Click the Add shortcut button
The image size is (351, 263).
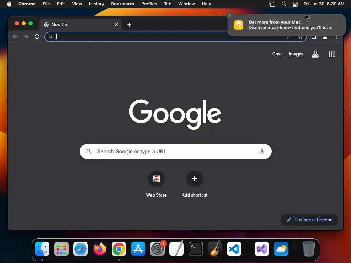[195, 184]
